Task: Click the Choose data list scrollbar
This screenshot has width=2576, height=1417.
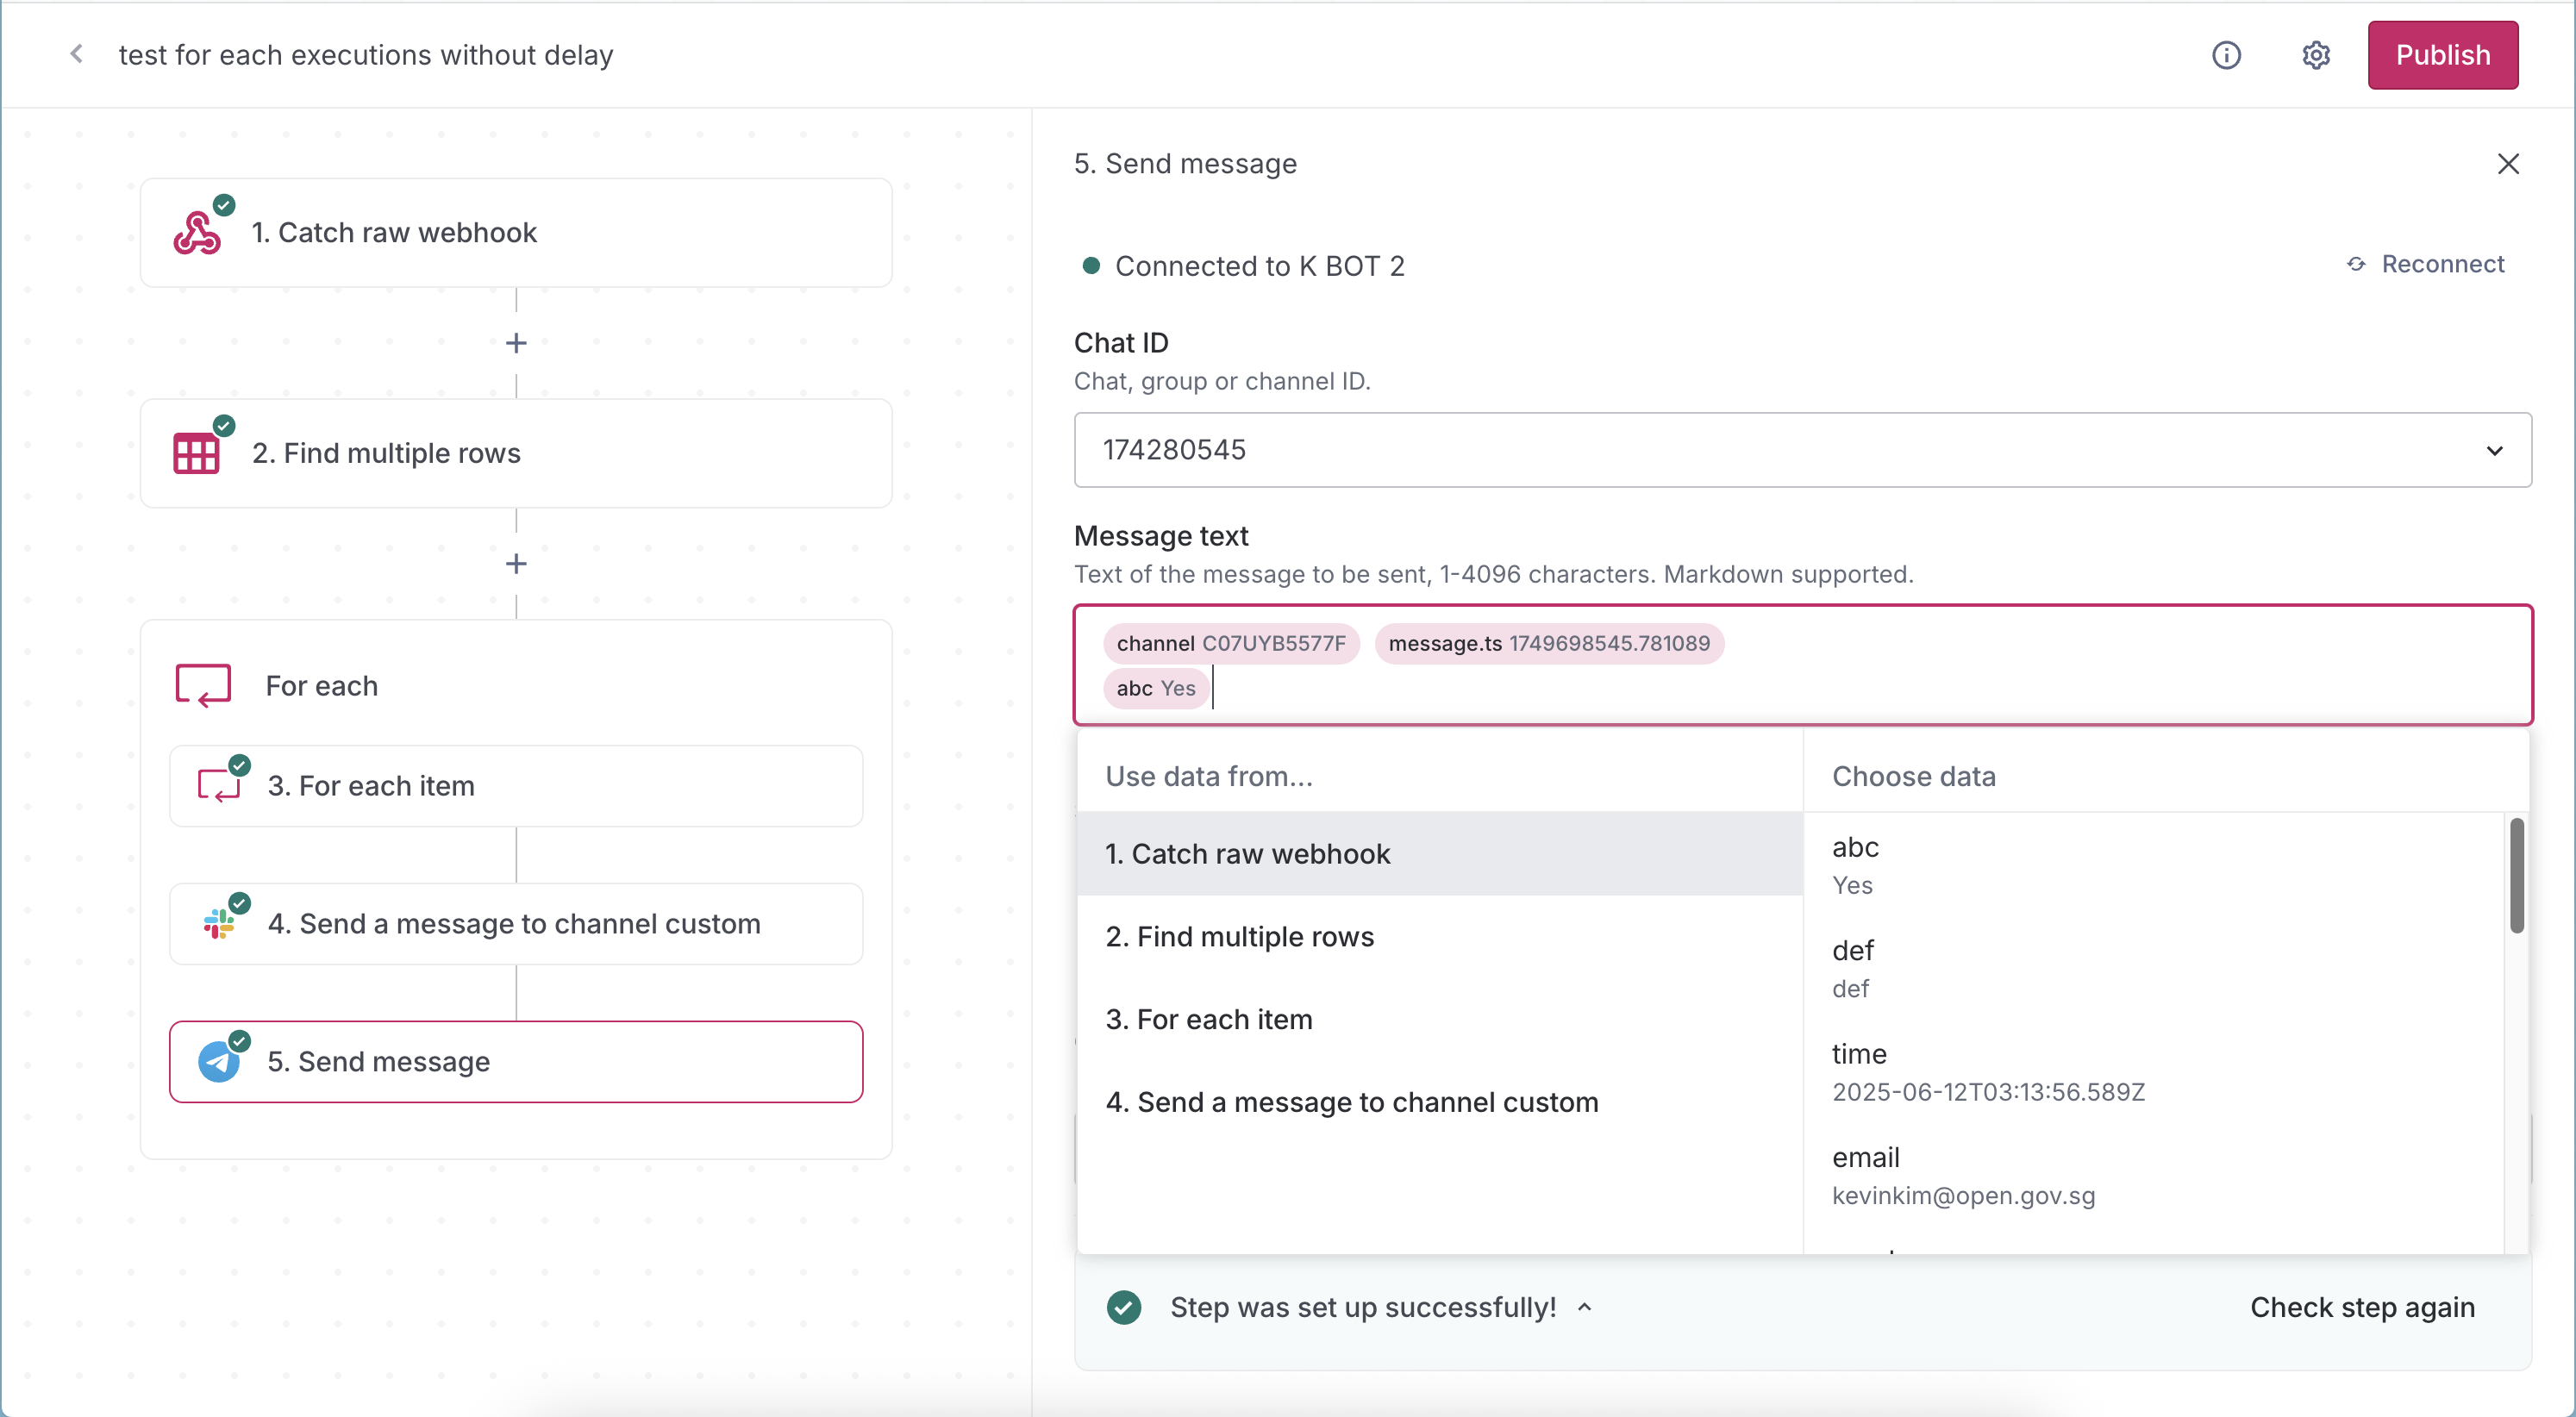Action: click(x=2516, y=876)
